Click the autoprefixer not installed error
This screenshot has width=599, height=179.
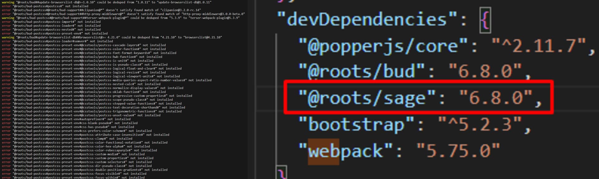[x=66, y=119]
